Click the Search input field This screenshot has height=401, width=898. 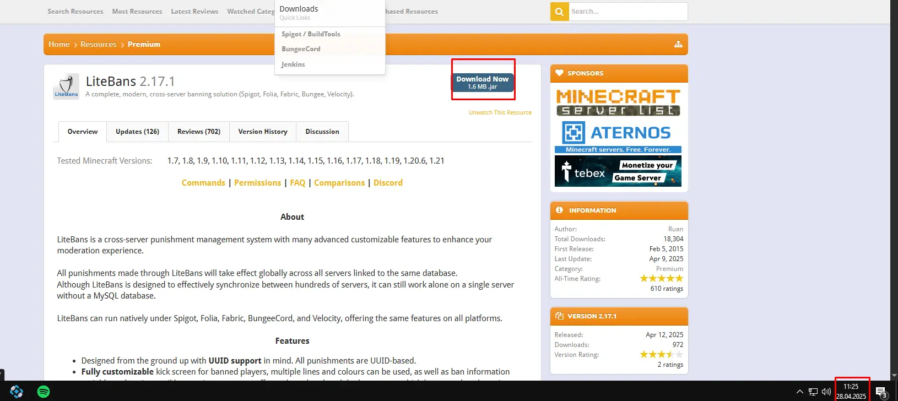(x=627, y=12)
